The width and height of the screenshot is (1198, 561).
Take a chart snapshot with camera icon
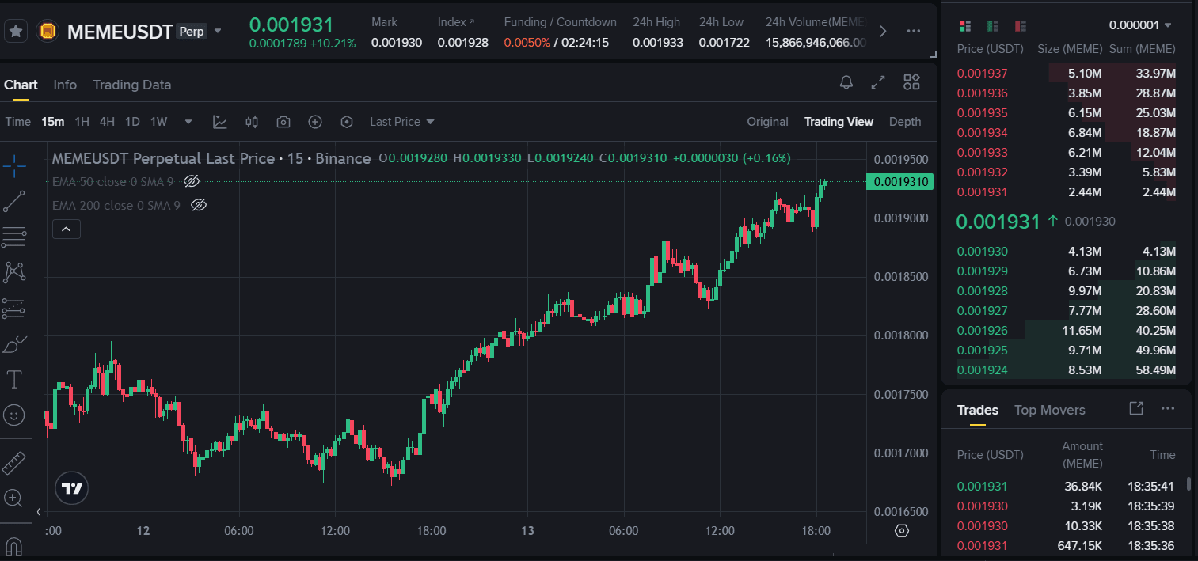coord(283,122)
